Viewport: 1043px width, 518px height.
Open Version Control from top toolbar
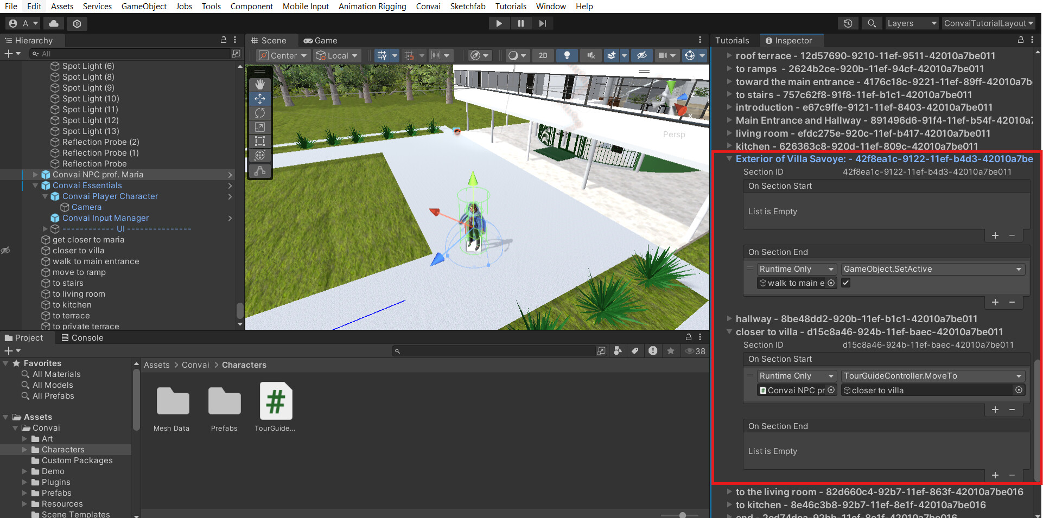click(77, 23)
